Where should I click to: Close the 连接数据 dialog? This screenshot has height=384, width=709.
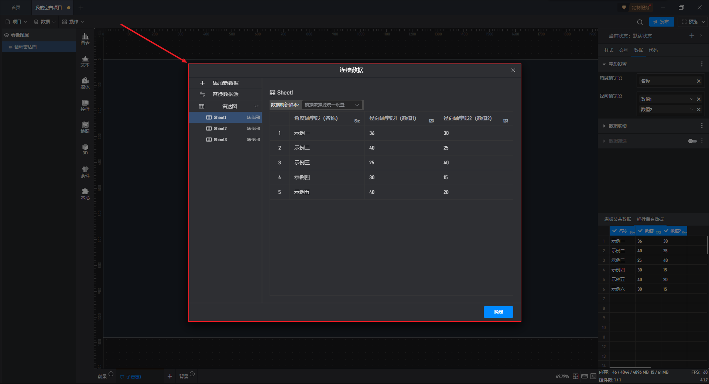pos(513,70)
